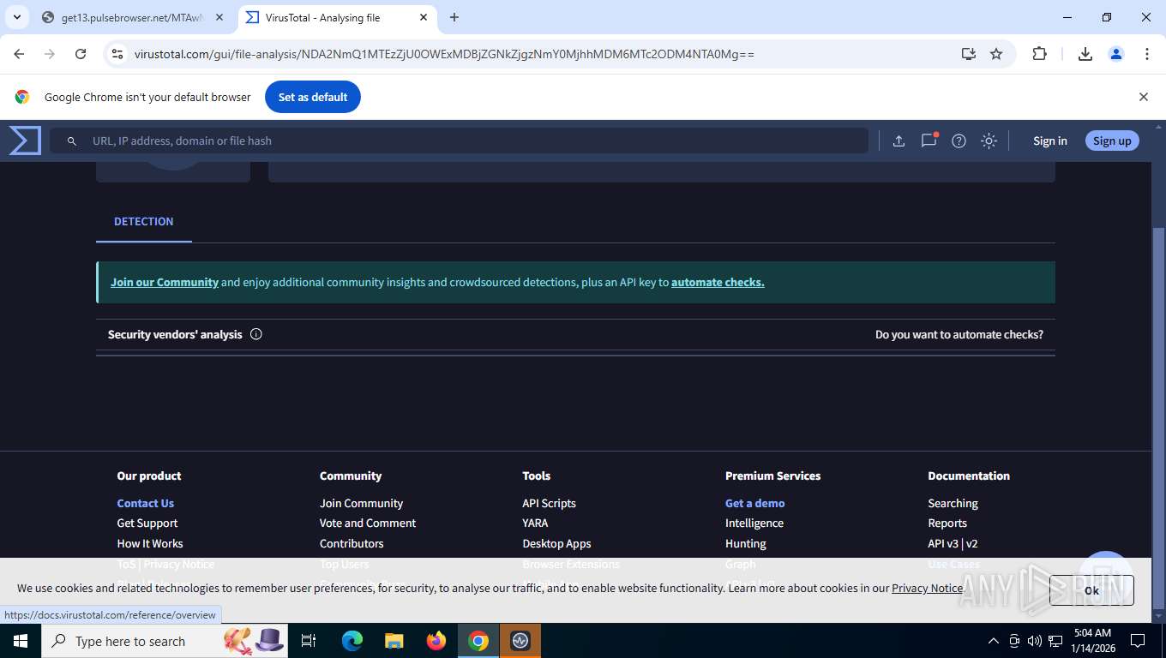Open YARA footer link

(x=535, y=523)
